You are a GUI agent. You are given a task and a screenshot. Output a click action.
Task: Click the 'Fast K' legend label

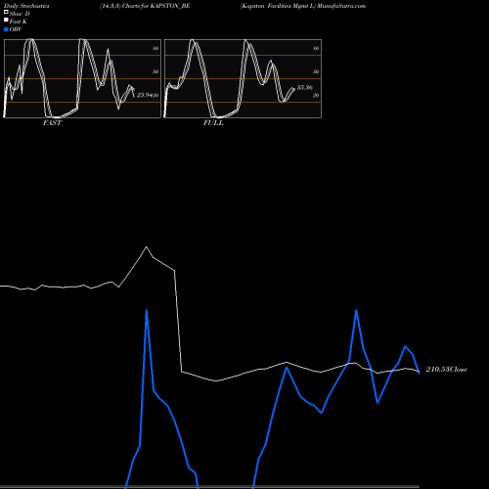19,22
